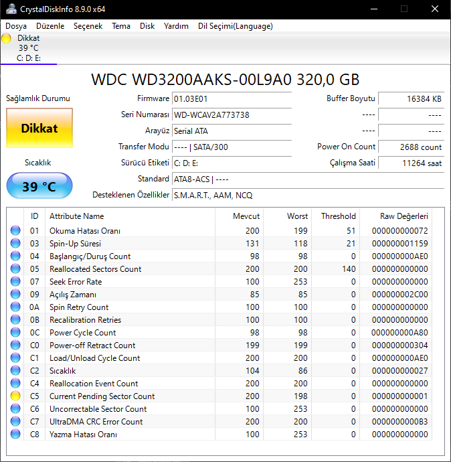Close the CrystalDiskInfo window
This screenshot has width=451, height=462.
[435, 9]
